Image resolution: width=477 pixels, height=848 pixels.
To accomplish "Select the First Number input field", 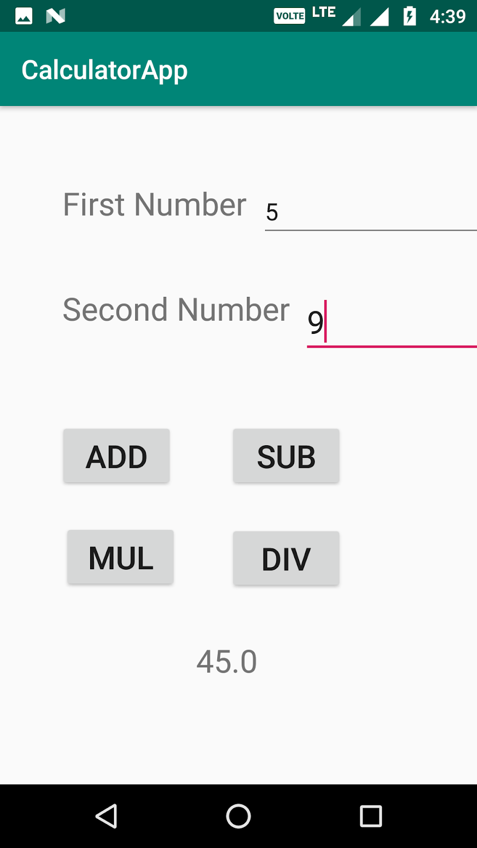I will coord(371,212).
